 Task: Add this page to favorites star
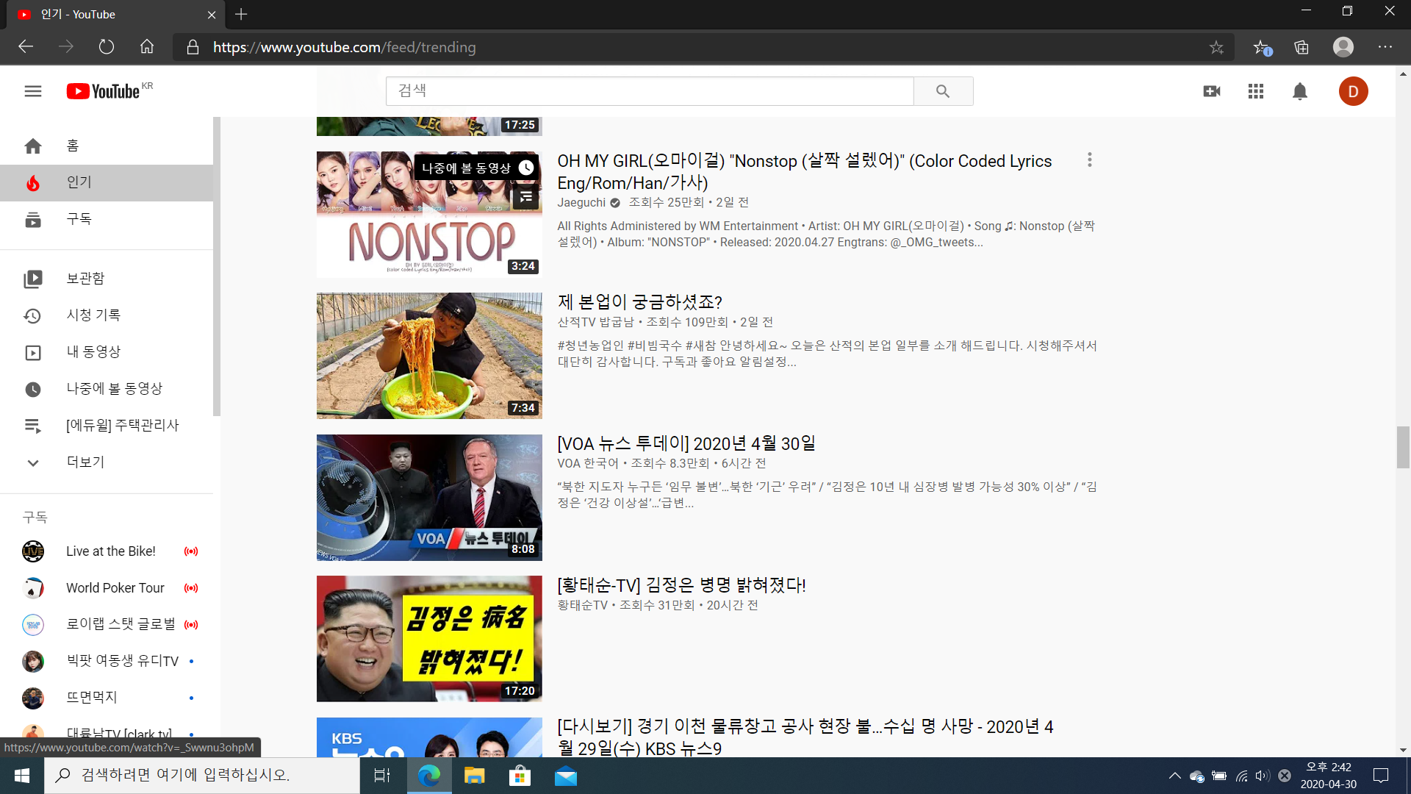pos(1217,47)
